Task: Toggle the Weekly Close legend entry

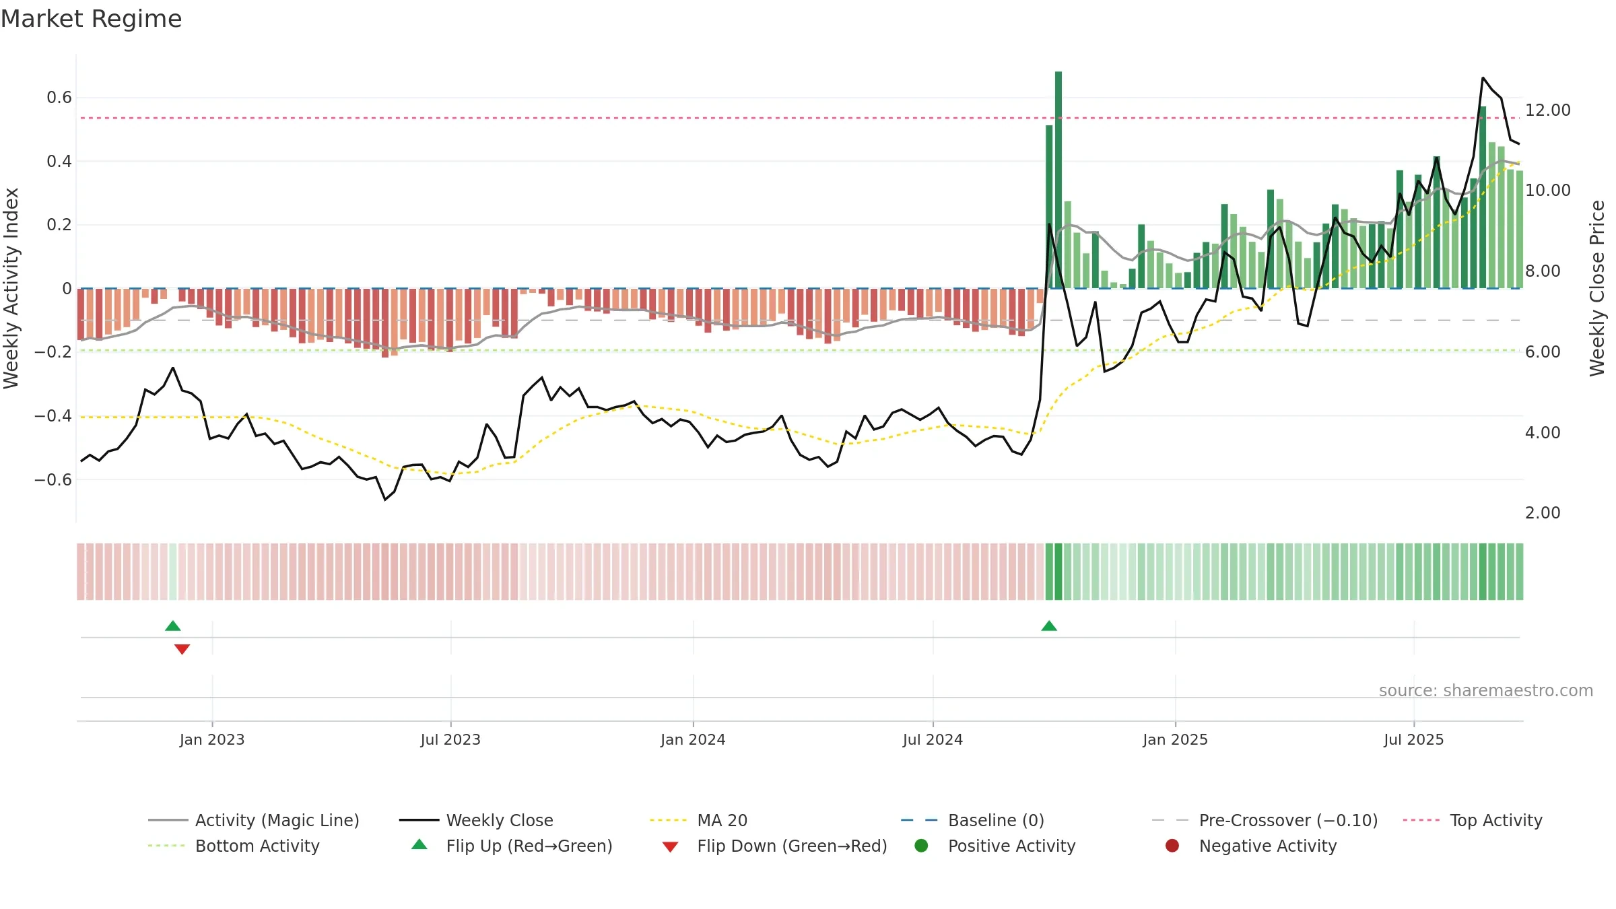Action: tap(477, 820)
